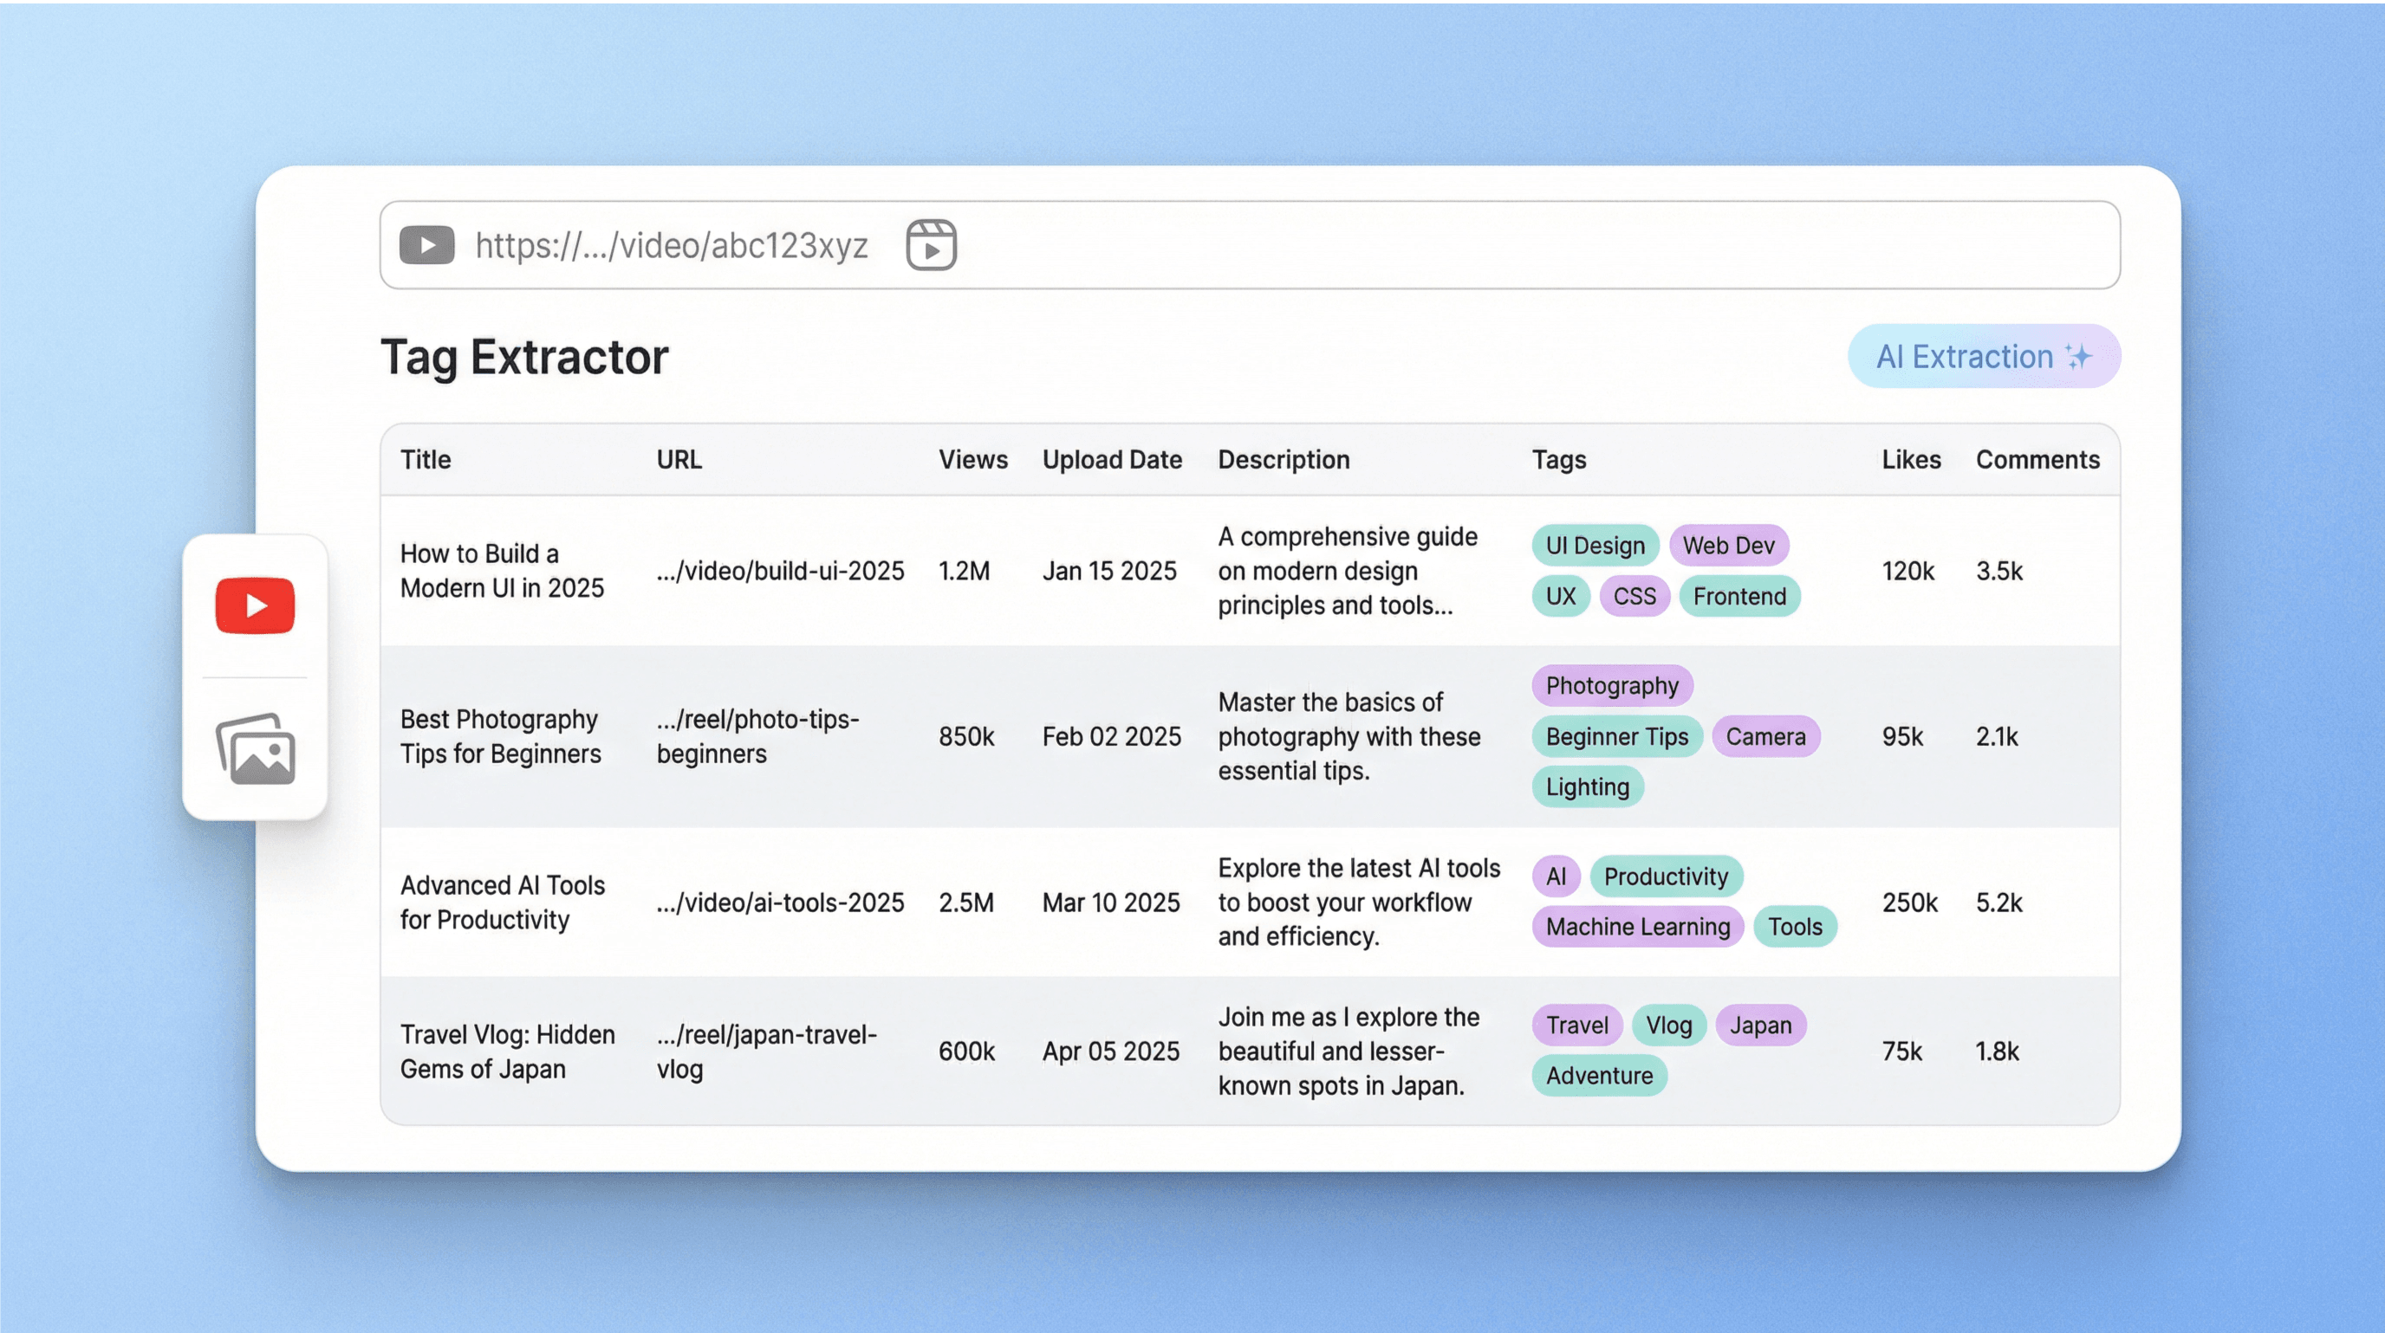Viewport: 2385px width, 1333px height.
Task: Click the video URL input field
Action: pyautogui.click(x=672, y=245)
